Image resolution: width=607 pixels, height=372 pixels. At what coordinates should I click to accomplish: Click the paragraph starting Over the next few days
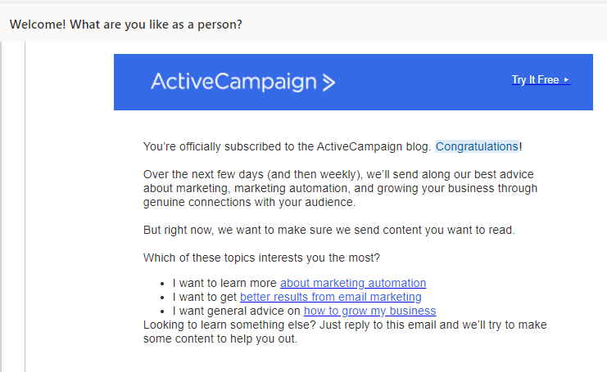point(340,188)
